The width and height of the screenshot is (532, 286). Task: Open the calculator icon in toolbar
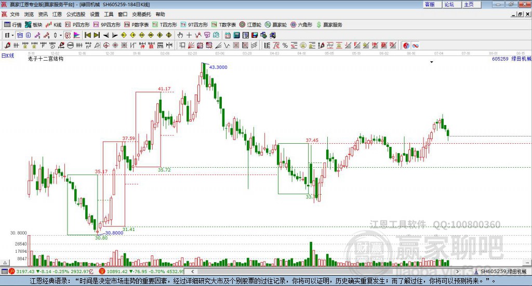pyautogui.click(x=237, y=35)
